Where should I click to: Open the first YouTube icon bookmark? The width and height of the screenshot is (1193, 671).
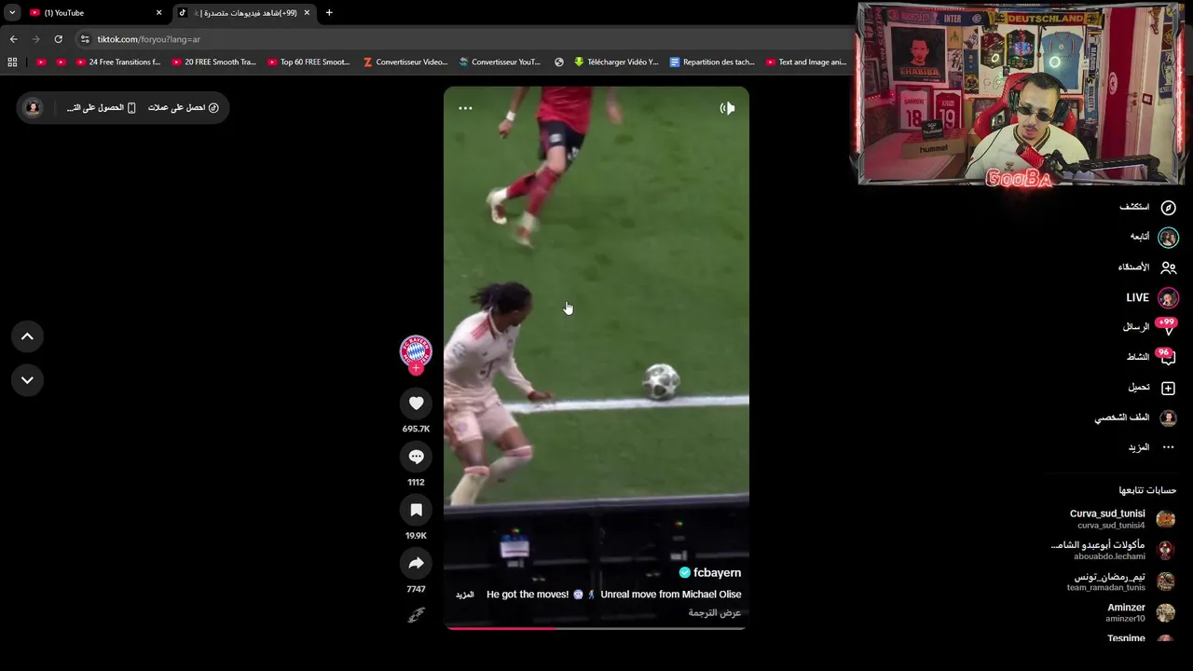click(41, 62)
